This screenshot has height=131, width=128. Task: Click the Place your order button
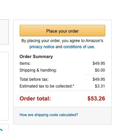click(62, 31)
